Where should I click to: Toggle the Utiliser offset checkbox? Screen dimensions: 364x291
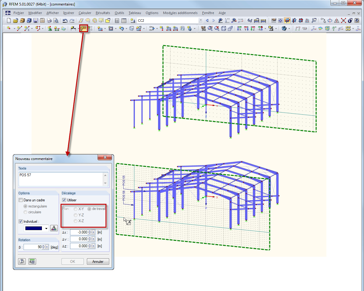pyautogui.click(x=64, y=200)
